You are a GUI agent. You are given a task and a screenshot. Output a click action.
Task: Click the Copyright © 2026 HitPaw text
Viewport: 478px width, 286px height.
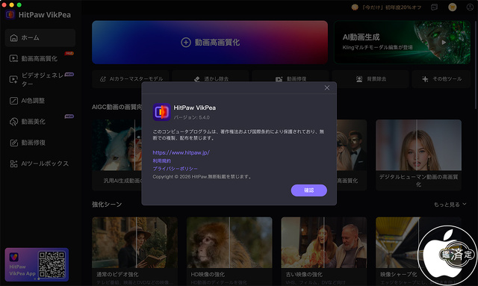[202, 176]
